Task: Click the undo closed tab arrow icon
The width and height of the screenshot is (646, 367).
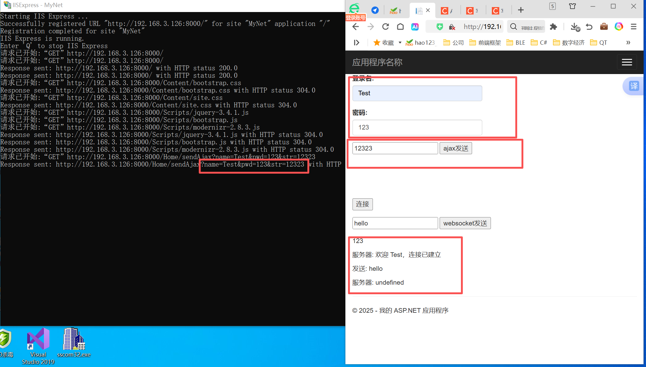Action: pos(589,27)
